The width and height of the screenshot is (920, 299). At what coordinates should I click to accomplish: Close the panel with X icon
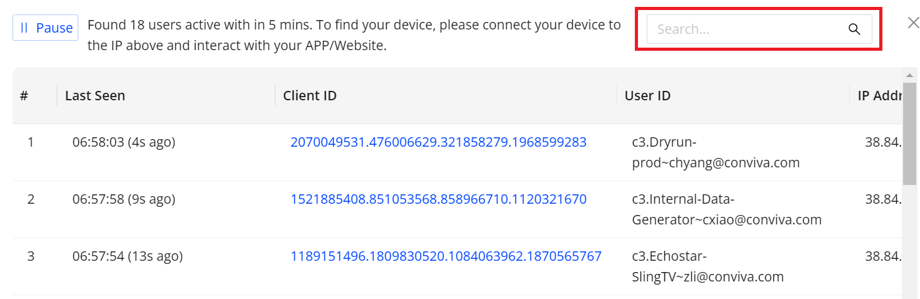pyautogui.click(x=913, y=23)
